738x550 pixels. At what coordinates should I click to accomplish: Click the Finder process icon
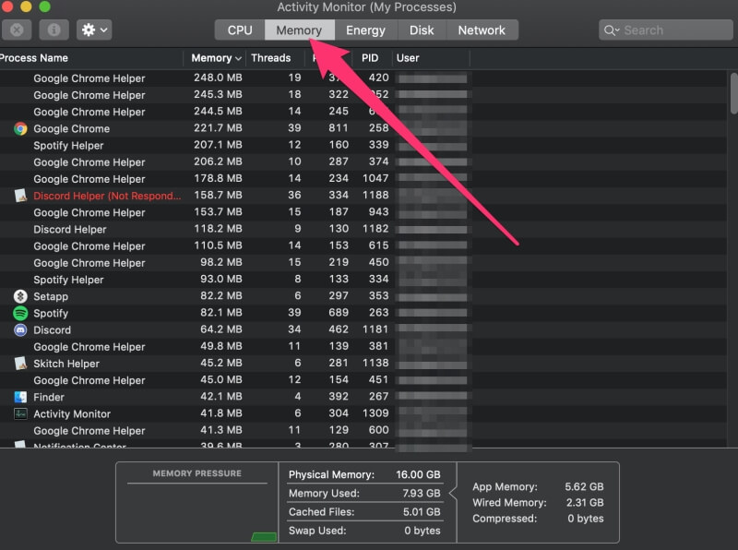point(20,397)
